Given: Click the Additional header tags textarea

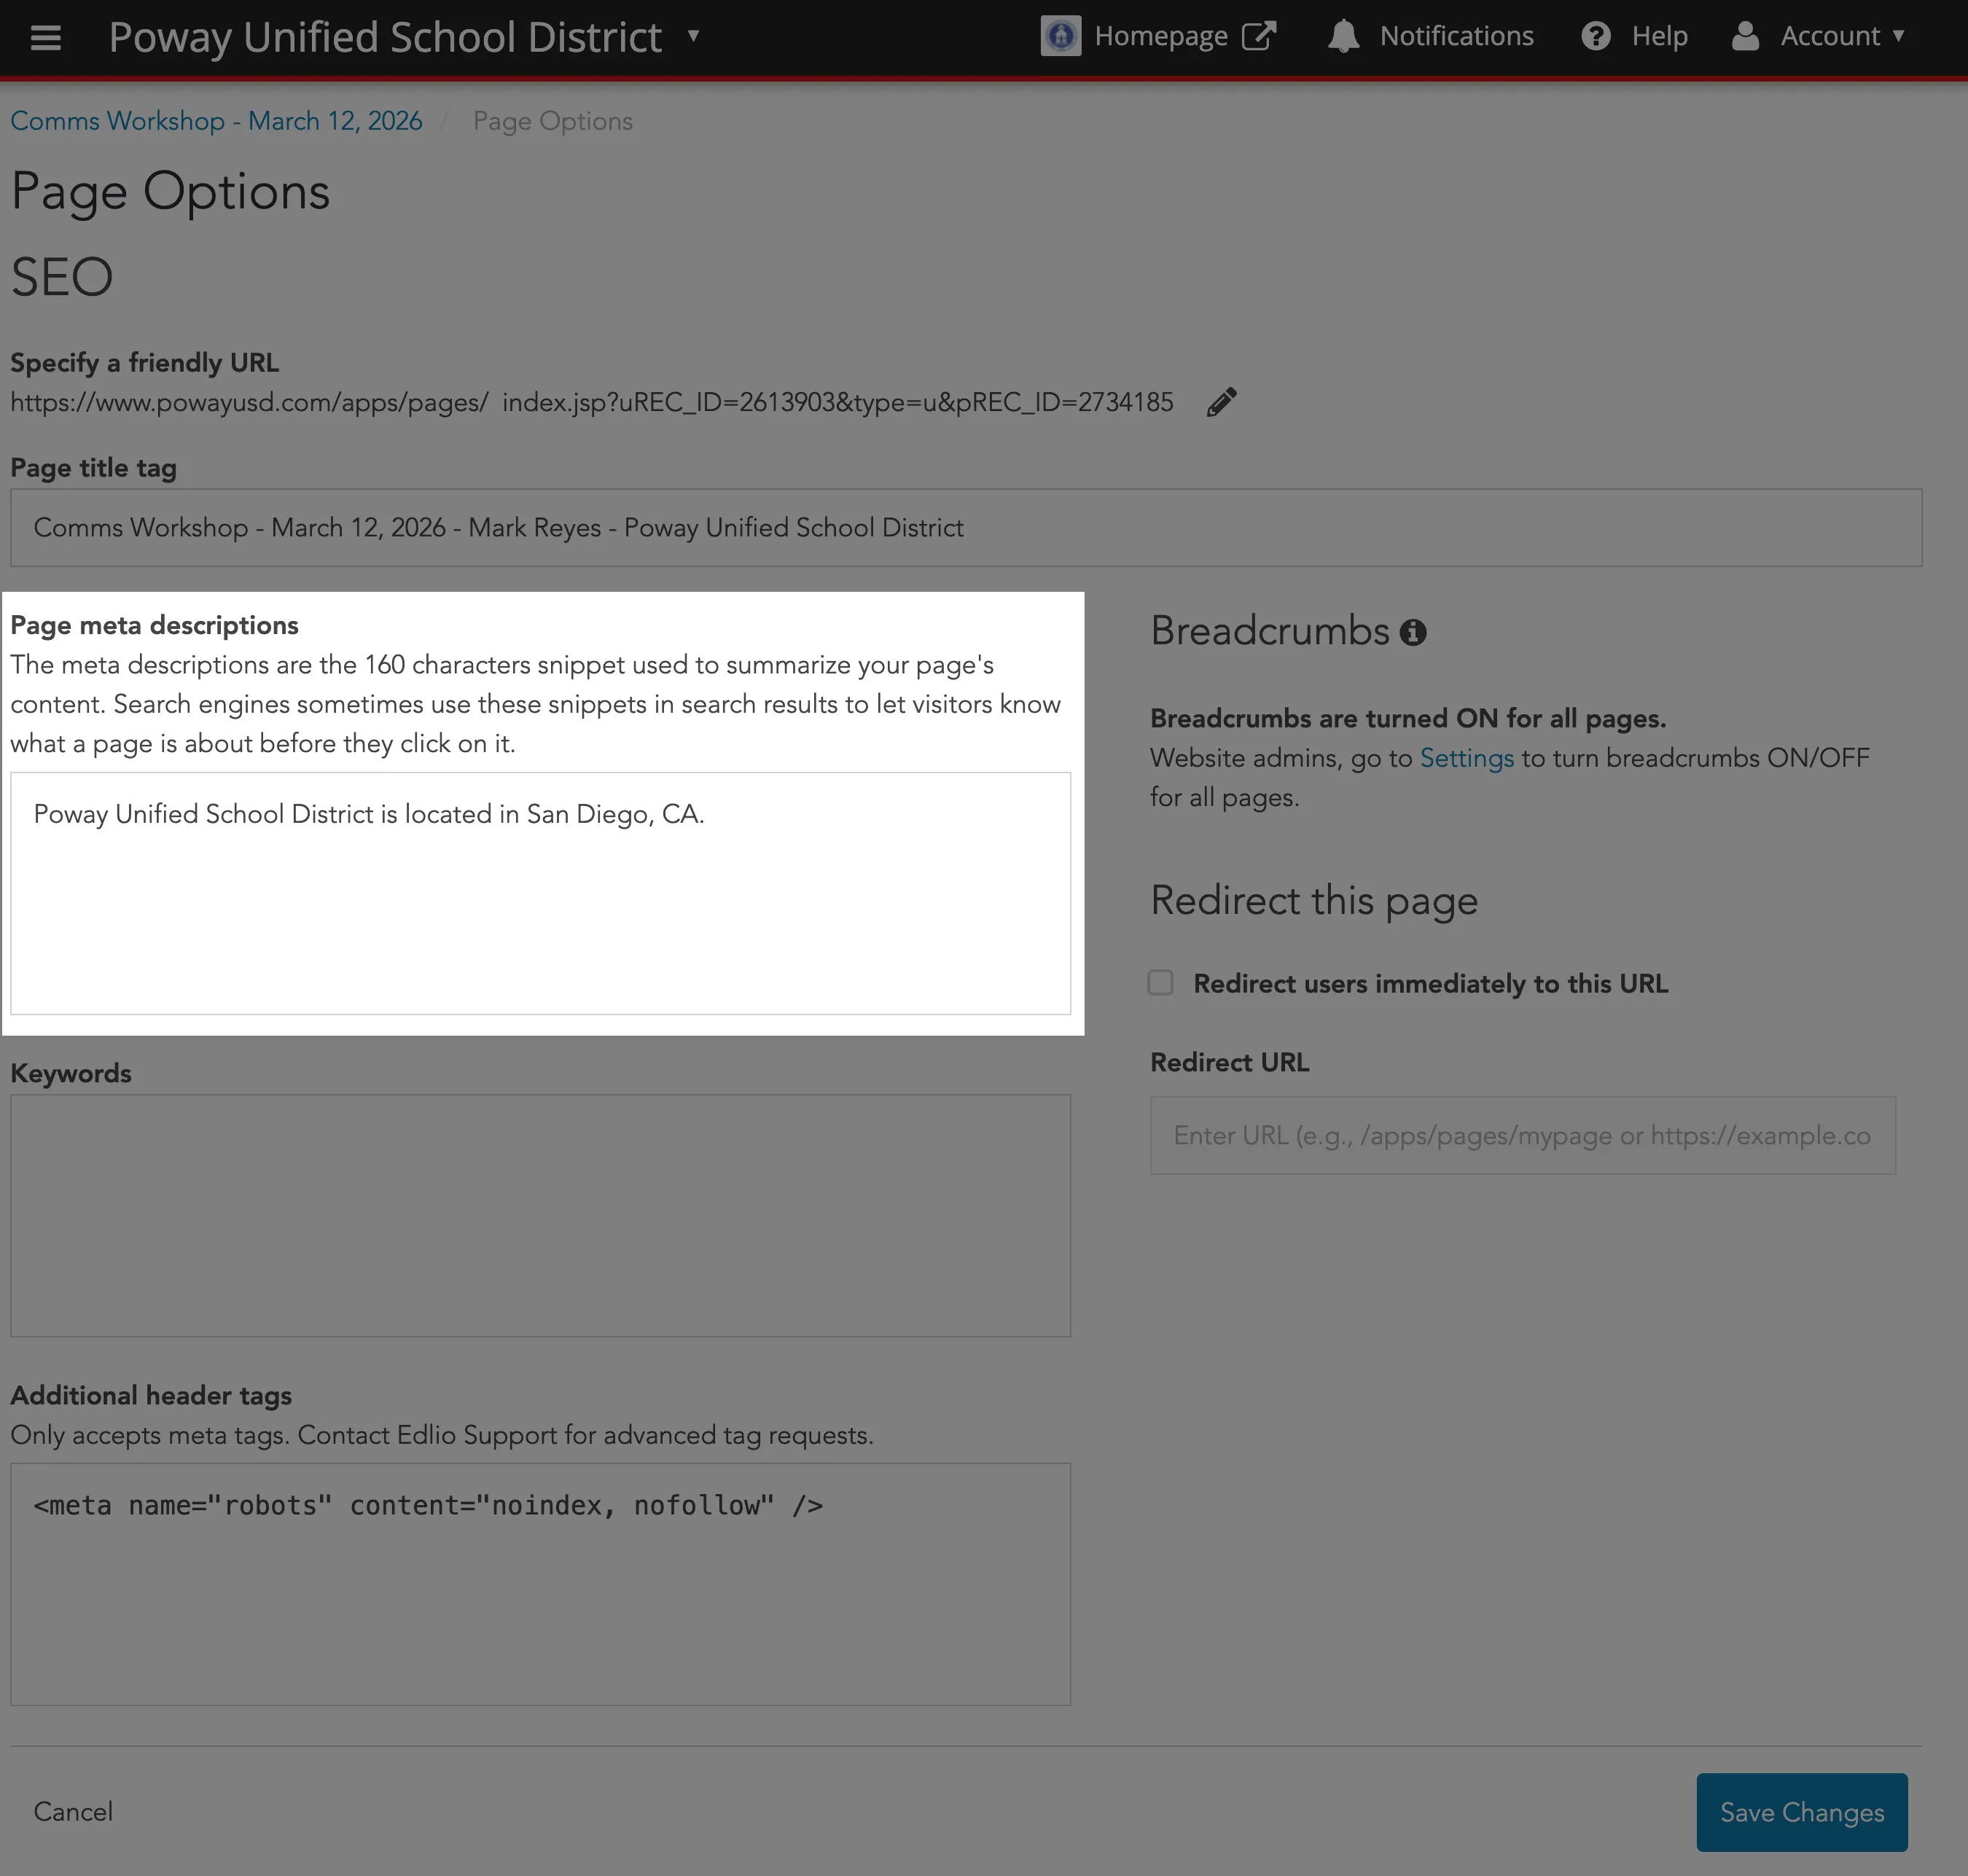Looking at the screenshot, I should point(540,1584).
